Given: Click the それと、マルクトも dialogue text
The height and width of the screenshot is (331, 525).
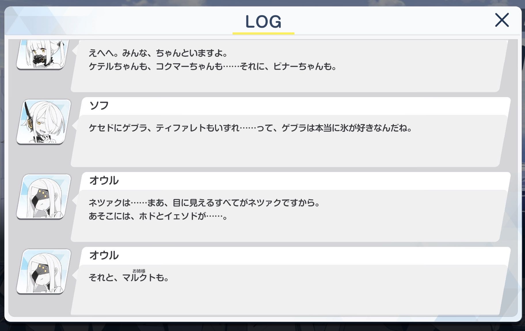Looking at the screenshot, I should 129,278.
